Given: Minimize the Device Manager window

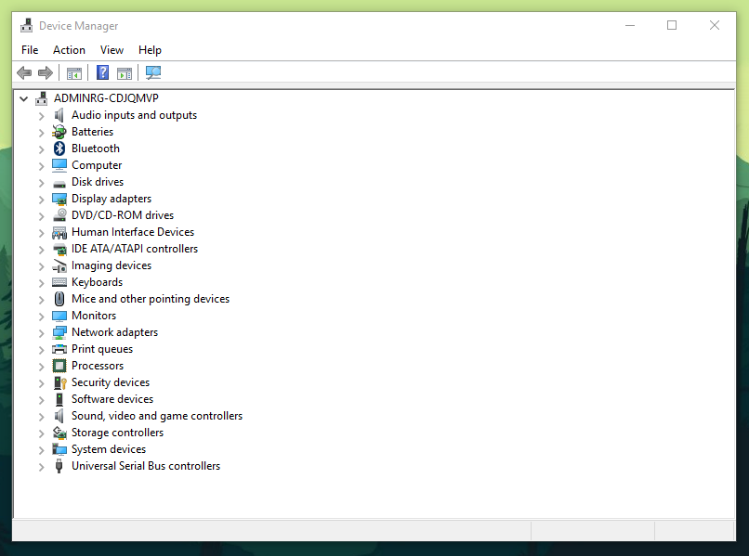Looking at the screenshot, I should (630, 25).
